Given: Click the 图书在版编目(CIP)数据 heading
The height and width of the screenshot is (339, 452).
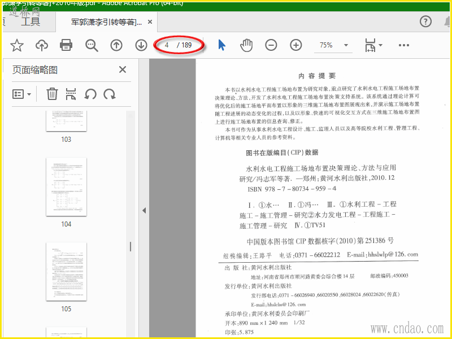Looking at the screenshot, I should click(x=282, y=153).
